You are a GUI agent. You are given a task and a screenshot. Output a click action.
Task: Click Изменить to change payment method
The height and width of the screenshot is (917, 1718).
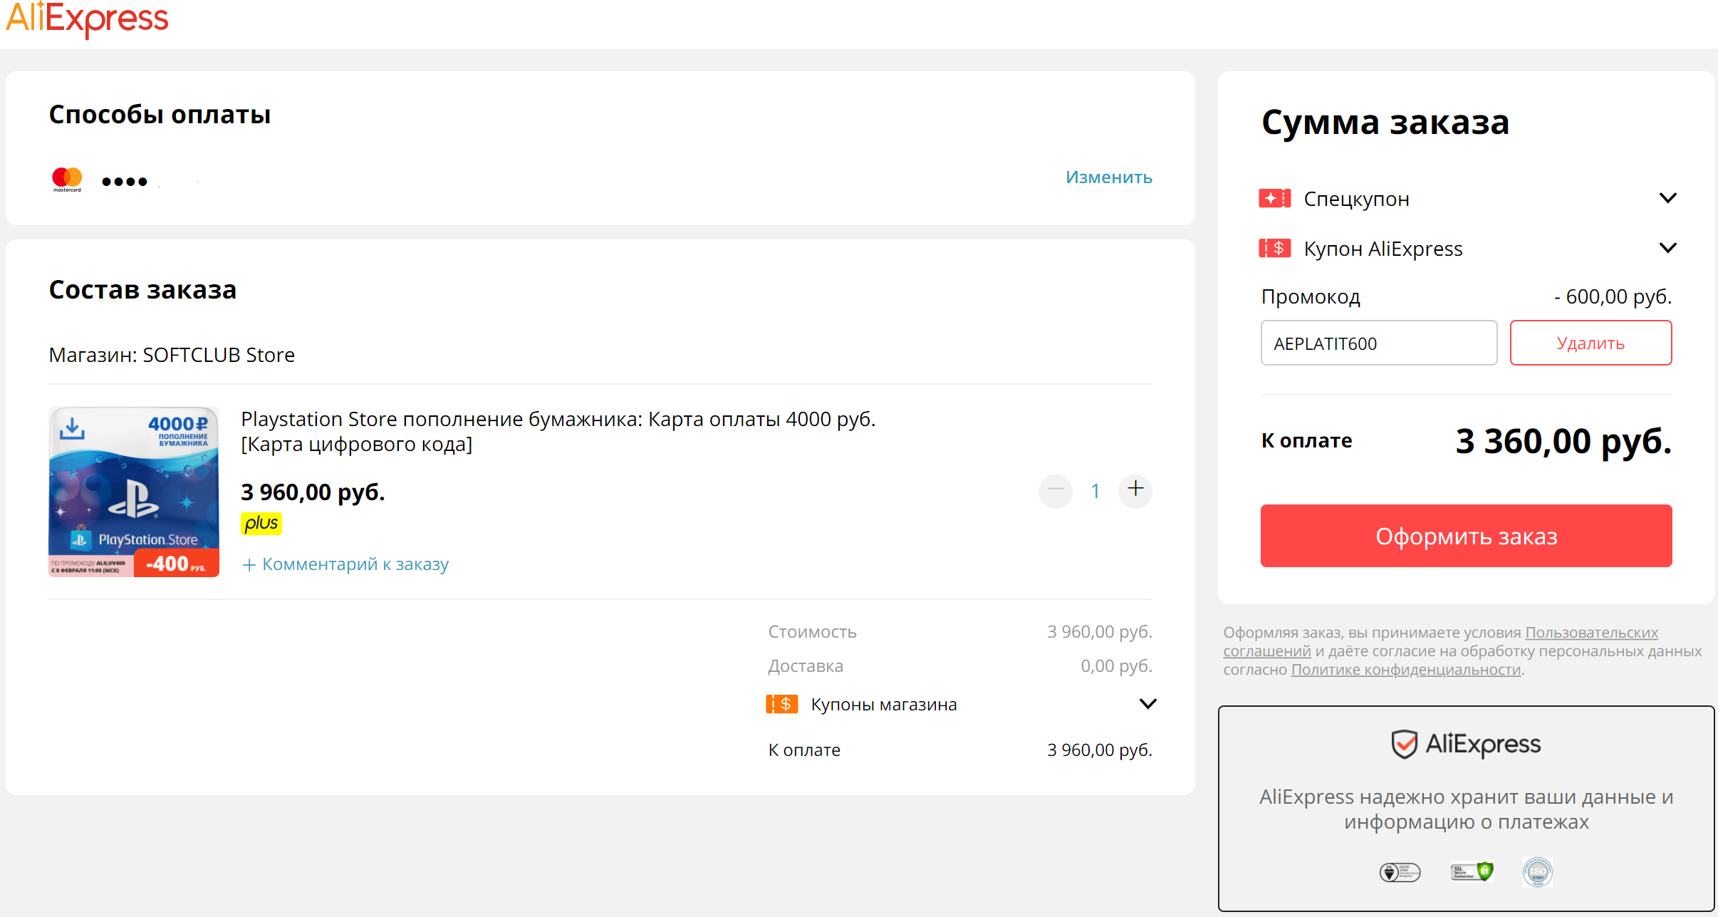point(1108,177)
